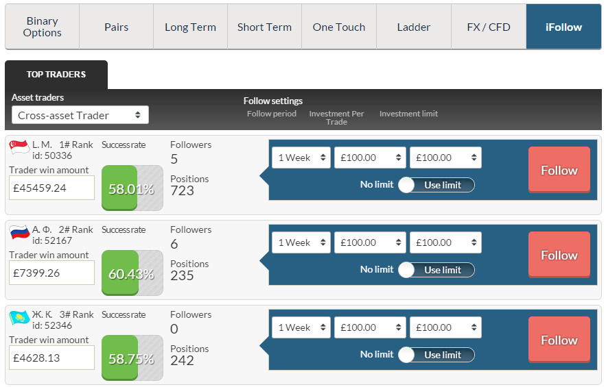The height and width of the screenshot is (387, 606).
Task: Select the TOP TRADERS tab
Action: coord(56,75)
